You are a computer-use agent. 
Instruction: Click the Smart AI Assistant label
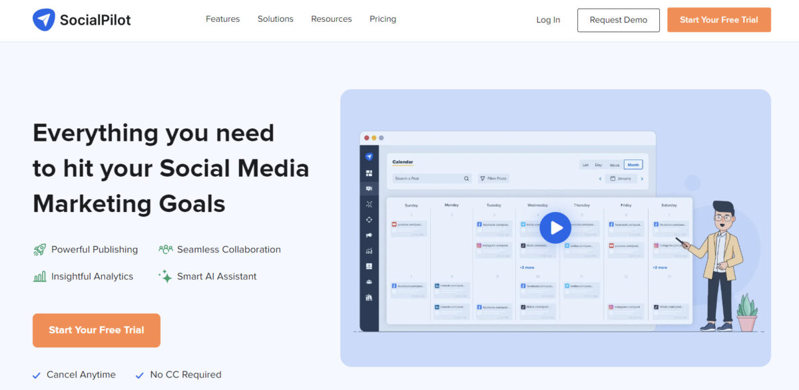[x=217, y=276]
